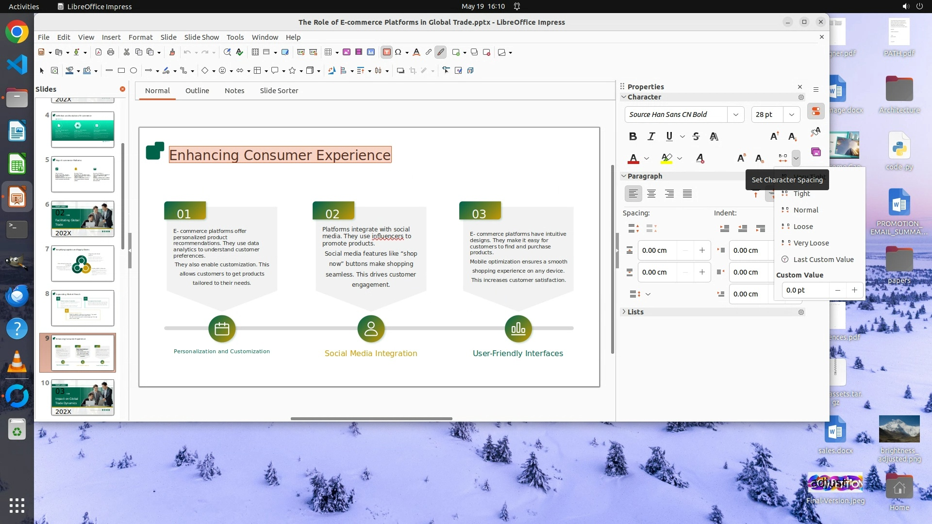Click the Strikethrough icon in Character panel
Image resolution: width=932 pixels, height=524 pixels.
click(x=696, y=136)
